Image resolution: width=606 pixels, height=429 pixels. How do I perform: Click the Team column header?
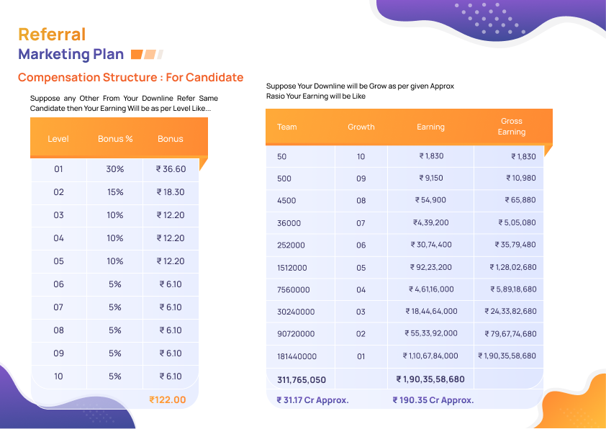287,127
